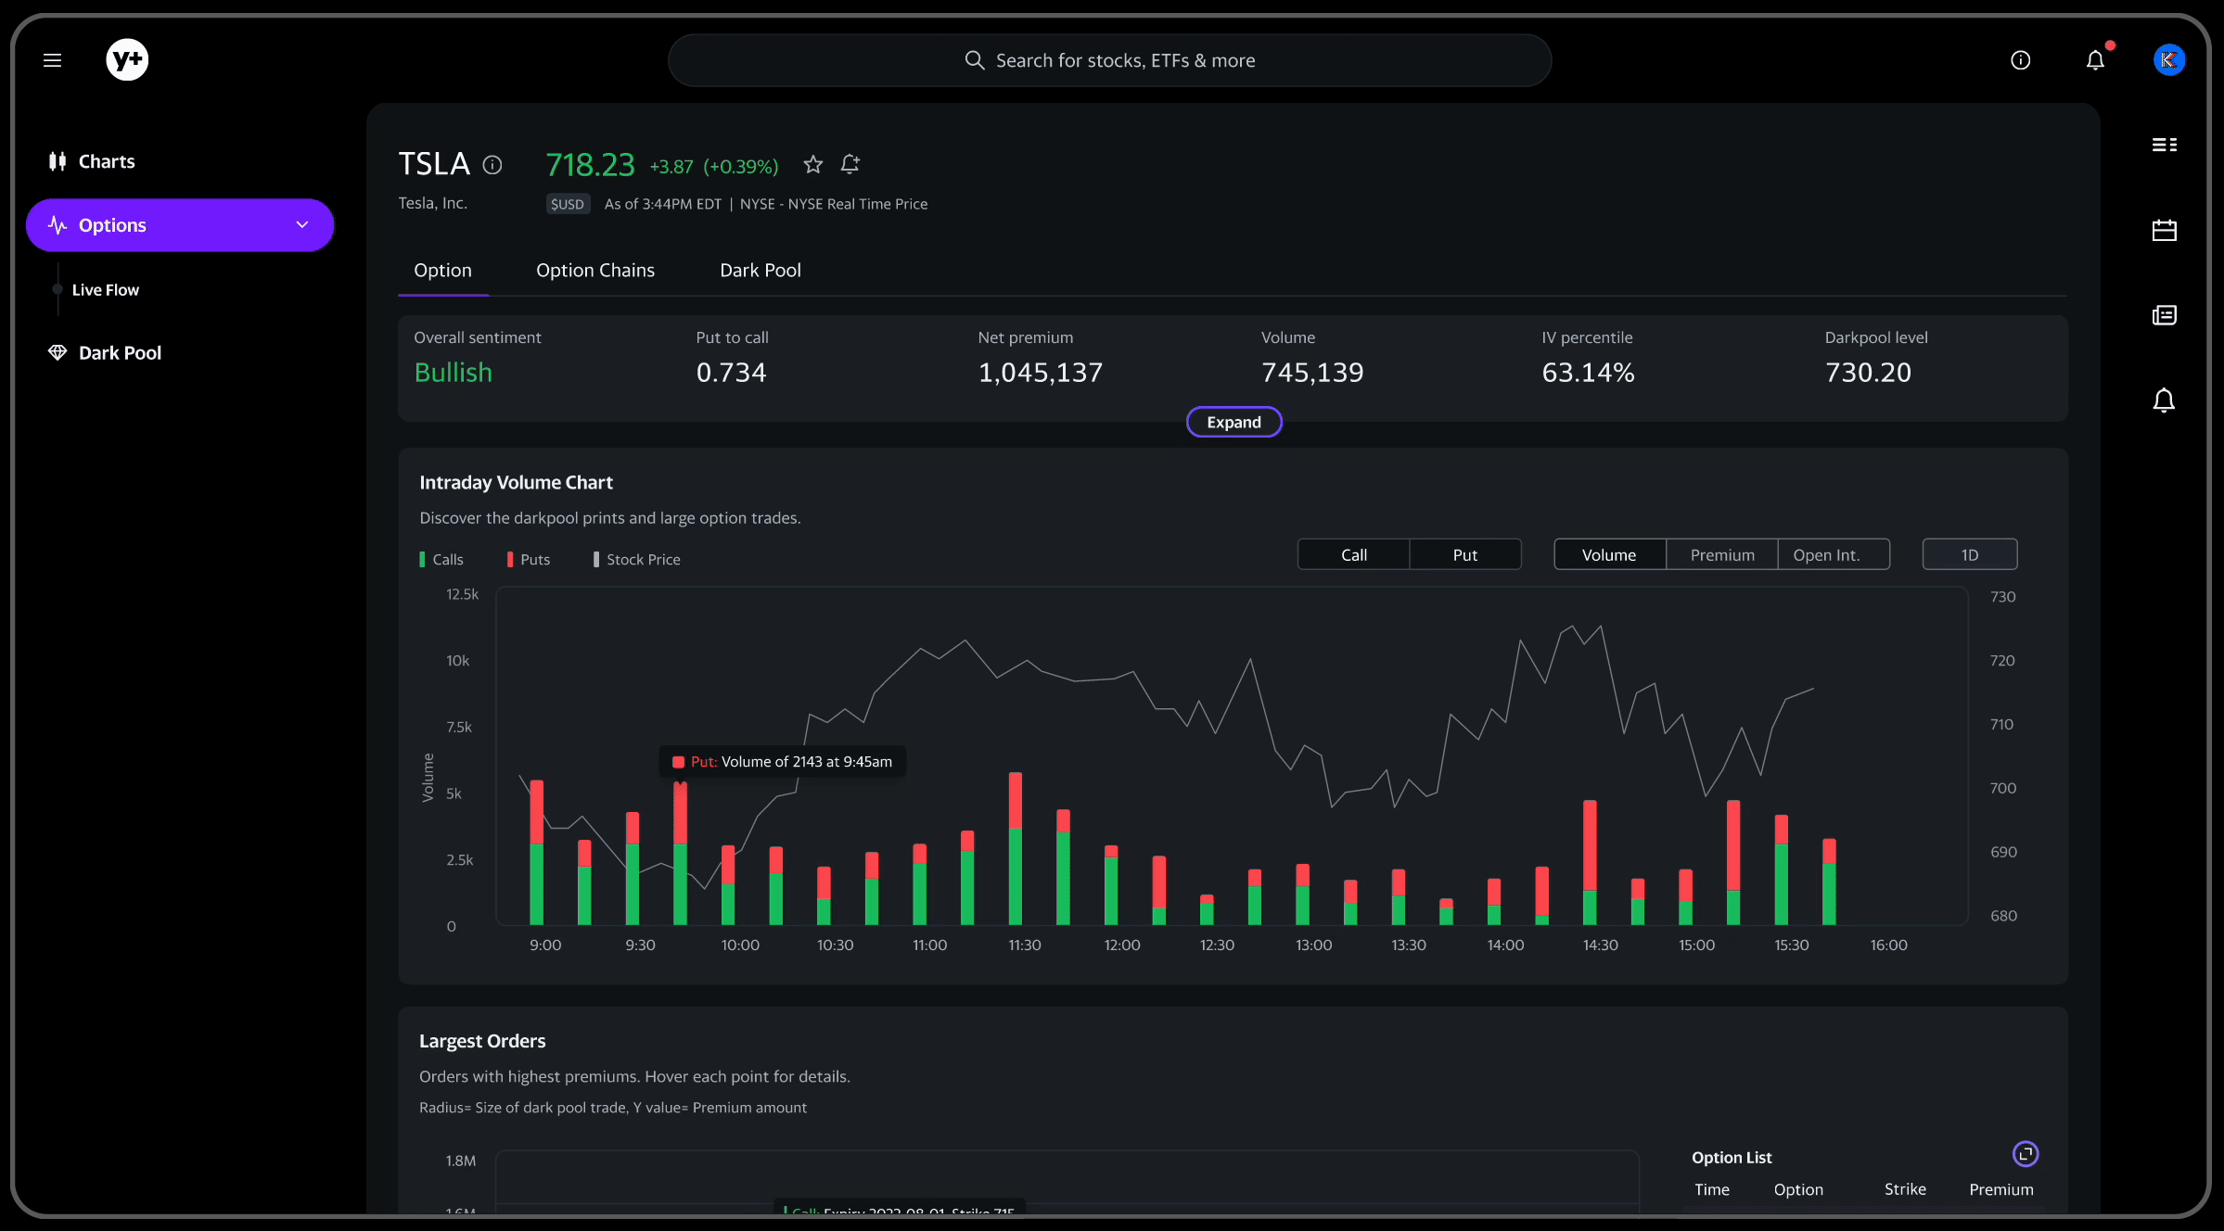Click the $USD currency badge
This screenshot has height=1231, width=2224.
[x=568, y=204]
